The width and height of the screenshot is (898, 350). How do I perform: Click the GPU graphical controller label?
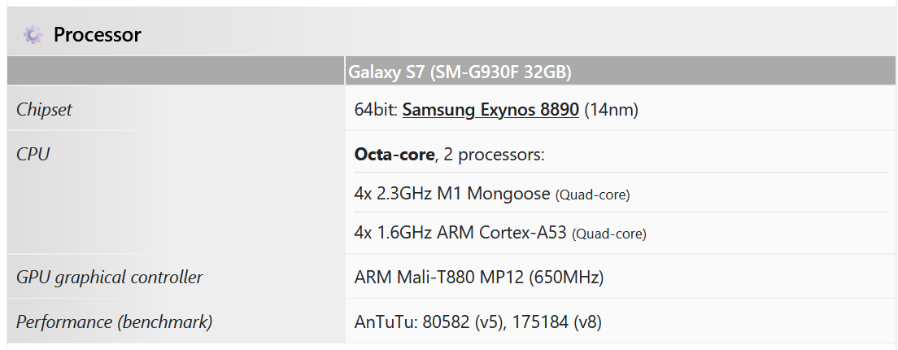tap(109, 277)
